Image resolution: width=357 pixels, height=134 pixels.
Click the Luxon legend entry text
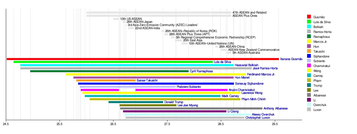coord(318,110)
